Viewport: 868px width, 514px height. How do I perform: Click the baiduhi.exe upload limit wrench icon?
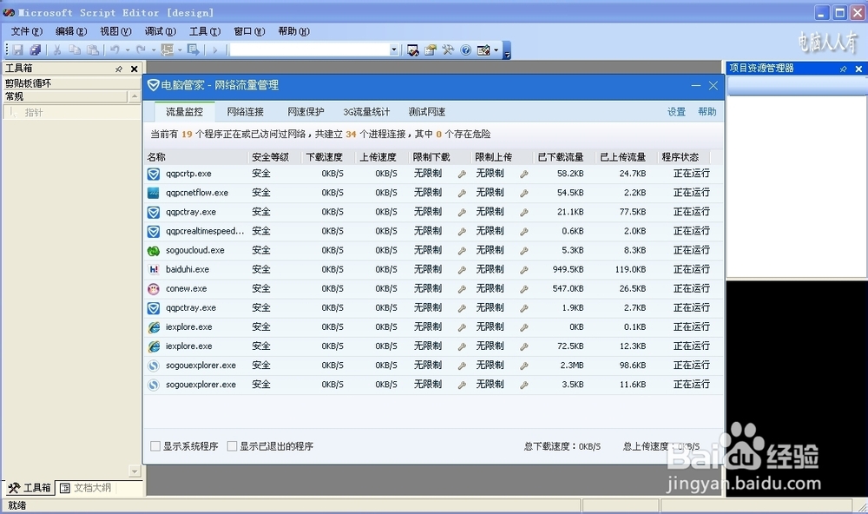coord(523,270)
